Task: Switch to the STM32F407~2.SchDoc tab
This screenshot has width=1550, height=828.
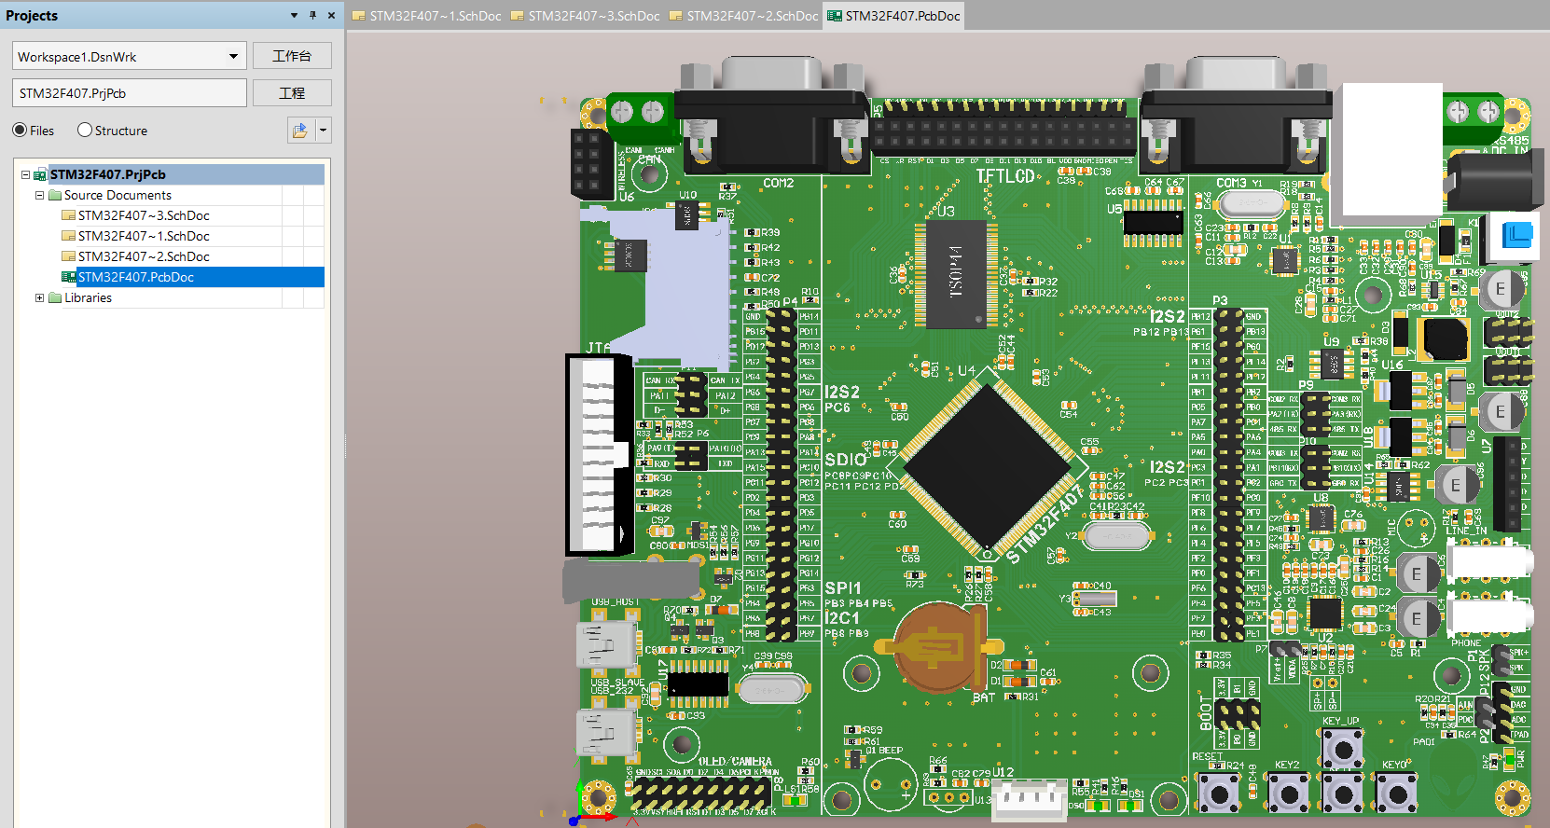Action: (x=743, y=16)
